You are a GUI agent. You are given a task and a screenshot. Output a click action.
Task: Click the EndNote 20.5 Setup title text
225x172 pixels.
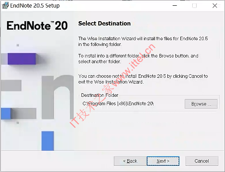click(35, 6)
